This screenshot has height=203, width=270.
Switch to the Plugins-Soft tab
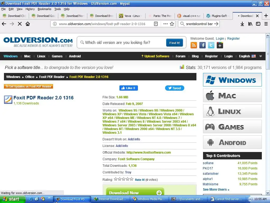[x=218, y=16]
